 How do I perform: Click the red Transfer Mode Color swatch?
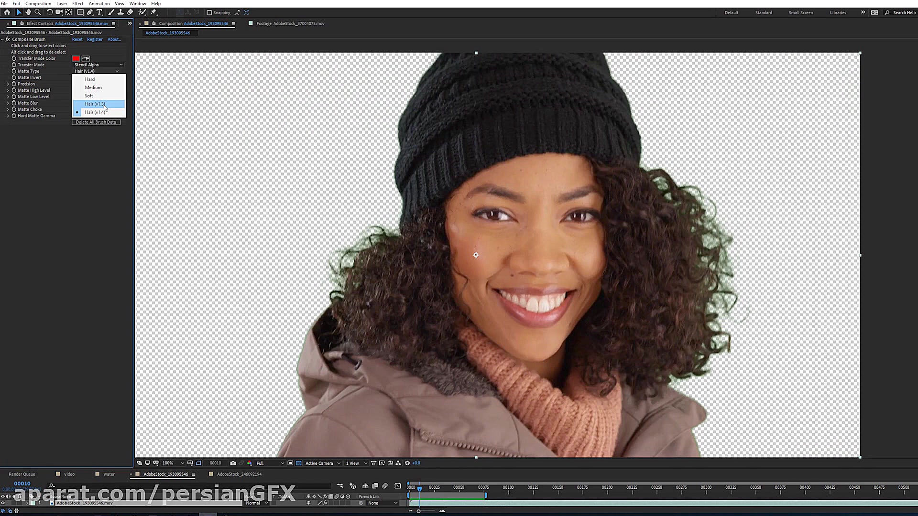click(76, 58)
